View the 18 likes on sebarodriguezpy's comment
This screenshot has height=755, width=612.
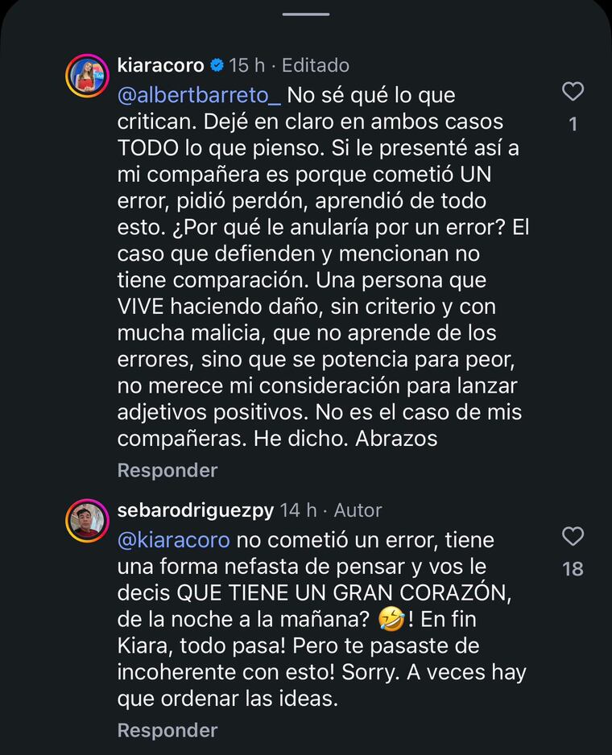(573, 569)
